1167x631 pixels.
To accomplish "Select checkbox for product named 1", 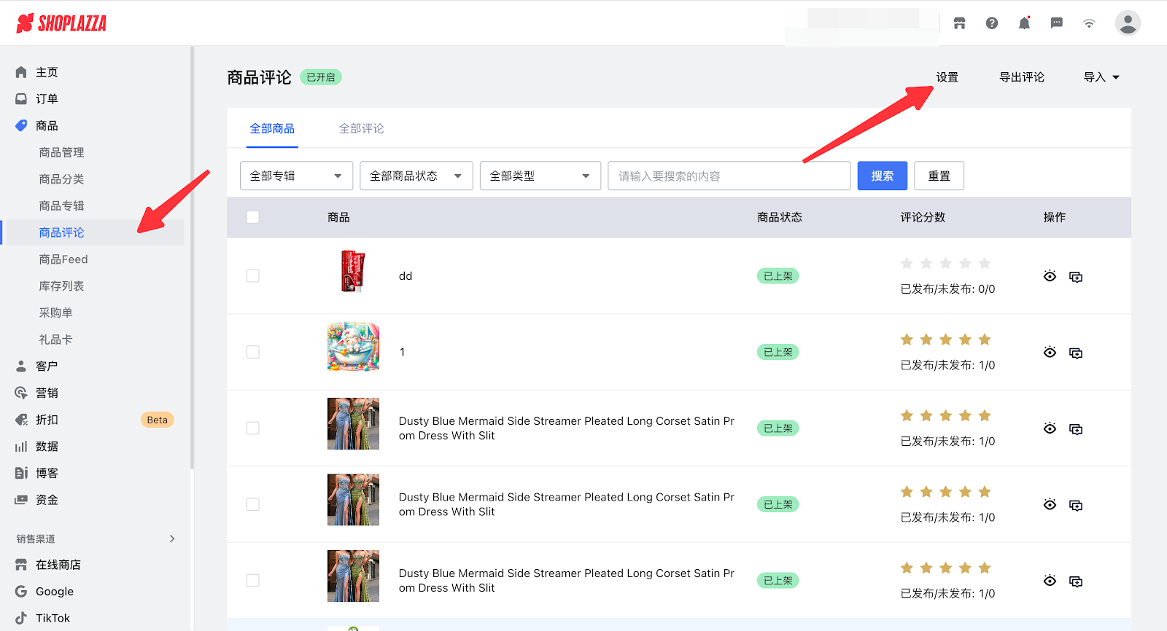I will point(253,352).
